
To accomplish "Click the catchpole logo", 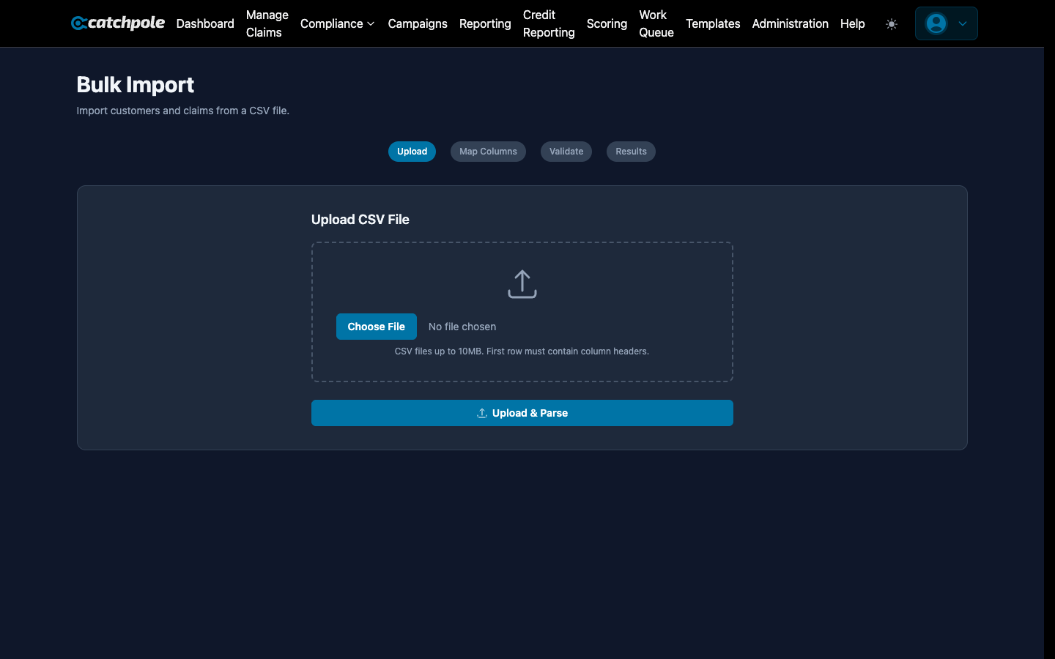I will coord(117,23).
